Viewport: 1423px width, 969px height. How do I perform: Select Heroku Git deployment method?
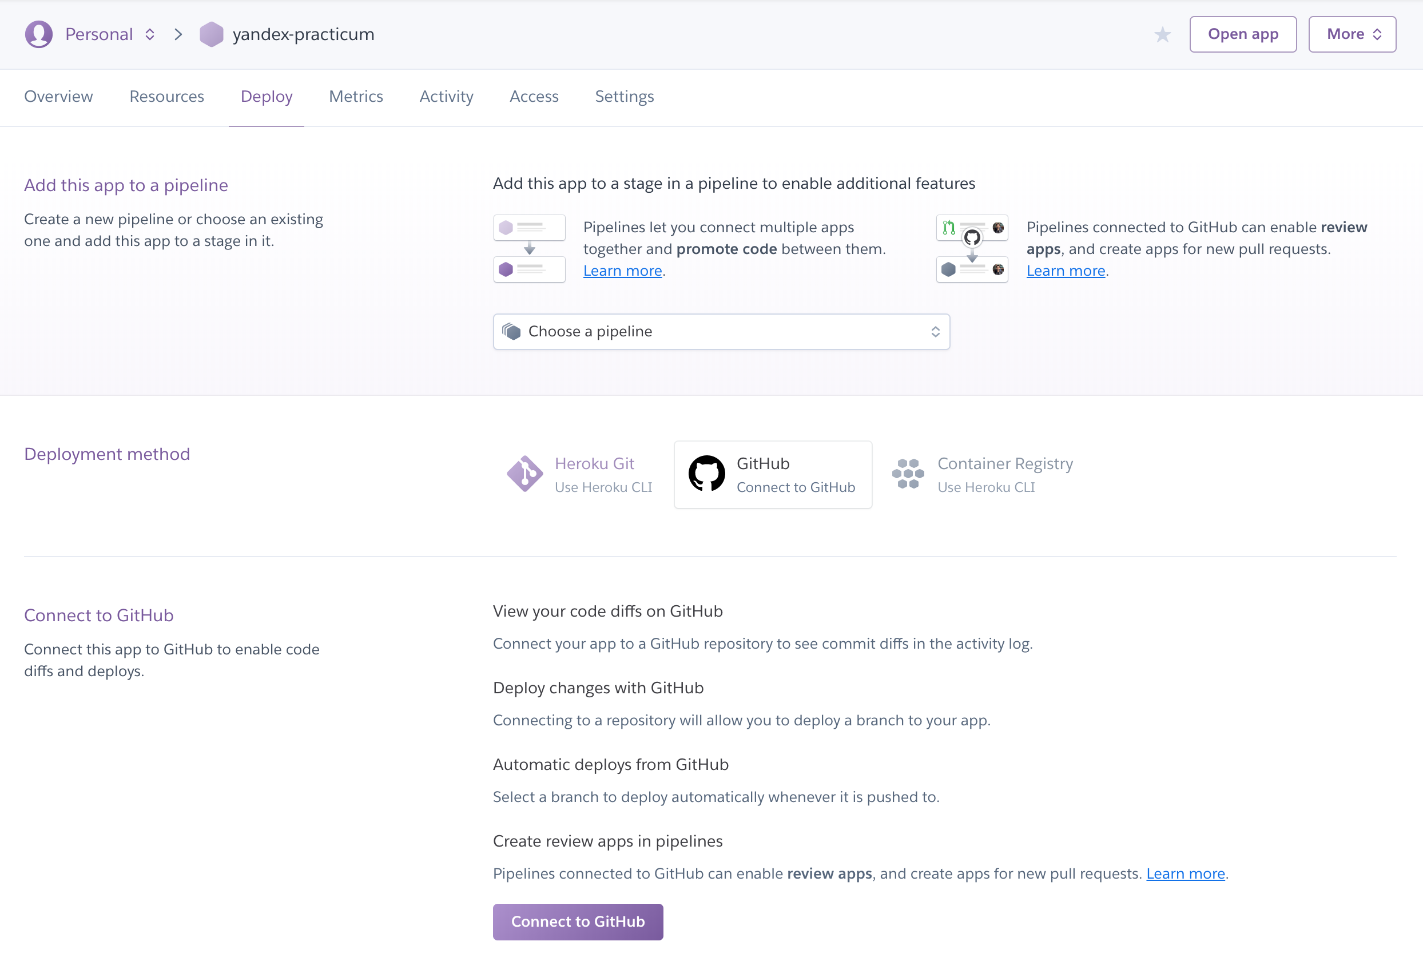pos(579,475)
